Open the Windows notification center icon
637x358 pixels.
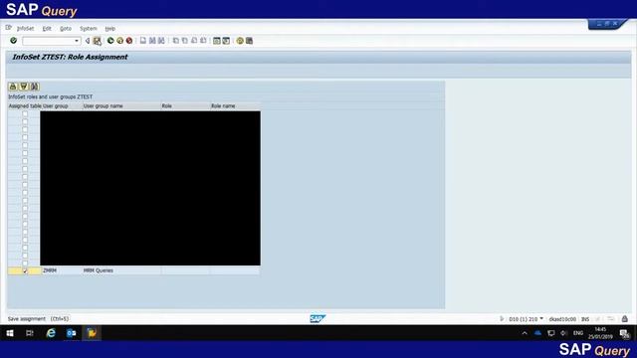(x=625, y=334)
